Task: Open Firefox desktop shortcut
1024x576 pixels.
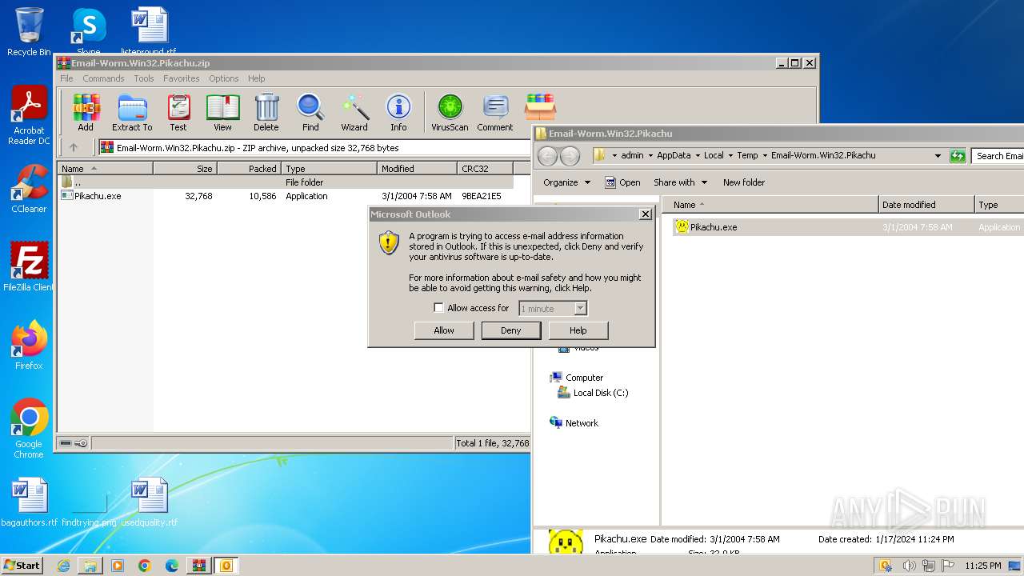Action: 29,345
